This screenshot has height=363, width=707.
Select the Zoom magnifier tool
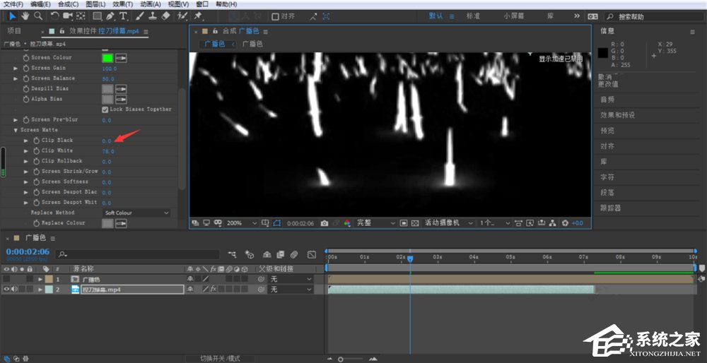38,16
